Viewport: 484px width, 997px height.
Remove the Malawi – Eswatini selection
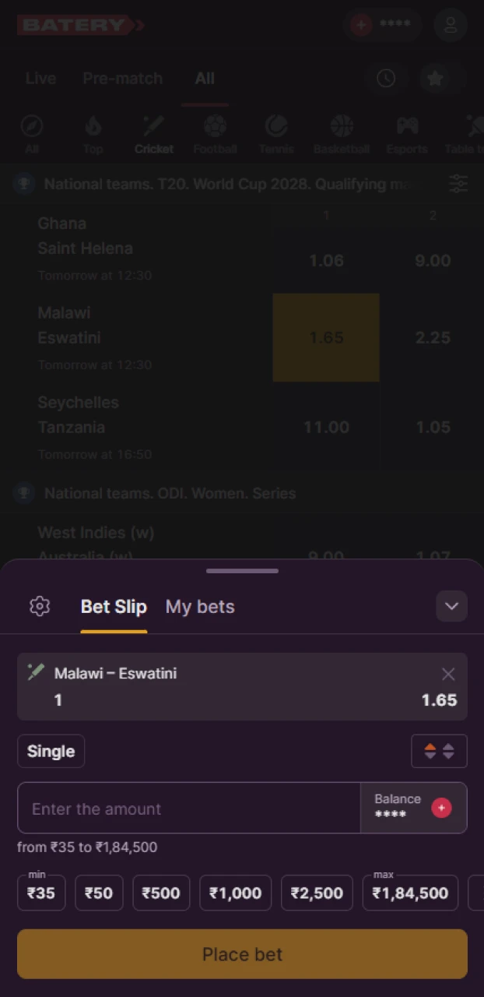click(x=448, y=674)
